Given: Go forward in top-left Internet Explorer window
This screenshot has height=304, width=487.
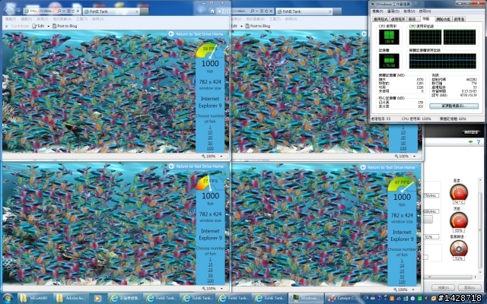Looking at the screenshot, I should (18, 11).
